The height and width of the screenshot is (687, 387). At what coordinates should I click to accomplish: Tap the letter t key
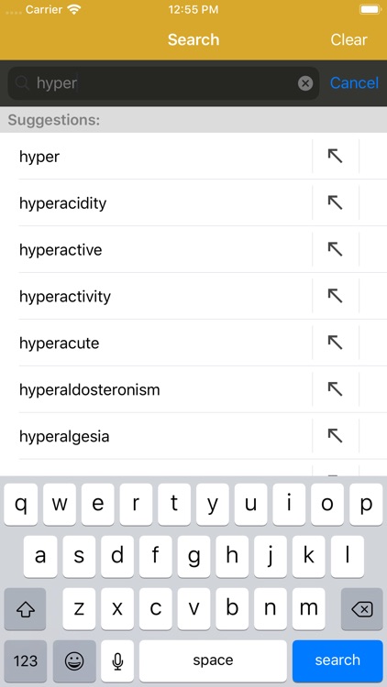coord(174,505)
